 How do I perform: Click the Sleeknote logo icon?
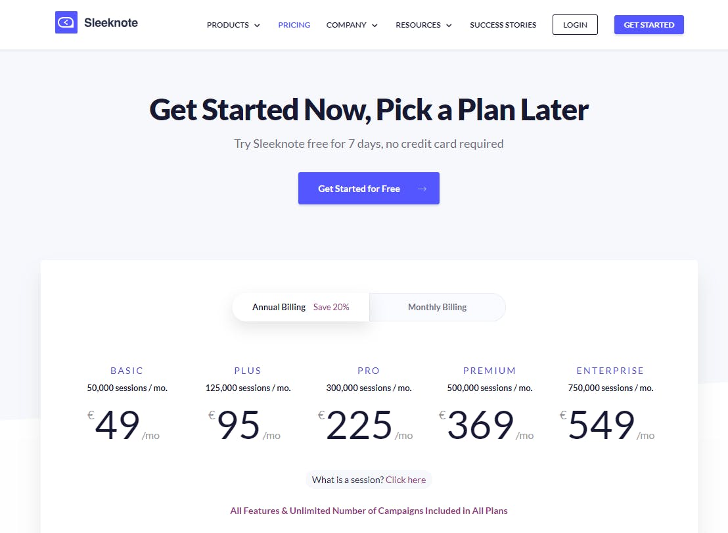[x=66, y=22]
